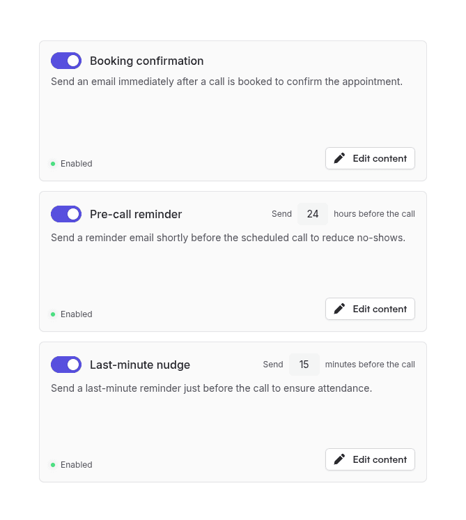Select the Booking confirmation title

(x=146, y=61)
